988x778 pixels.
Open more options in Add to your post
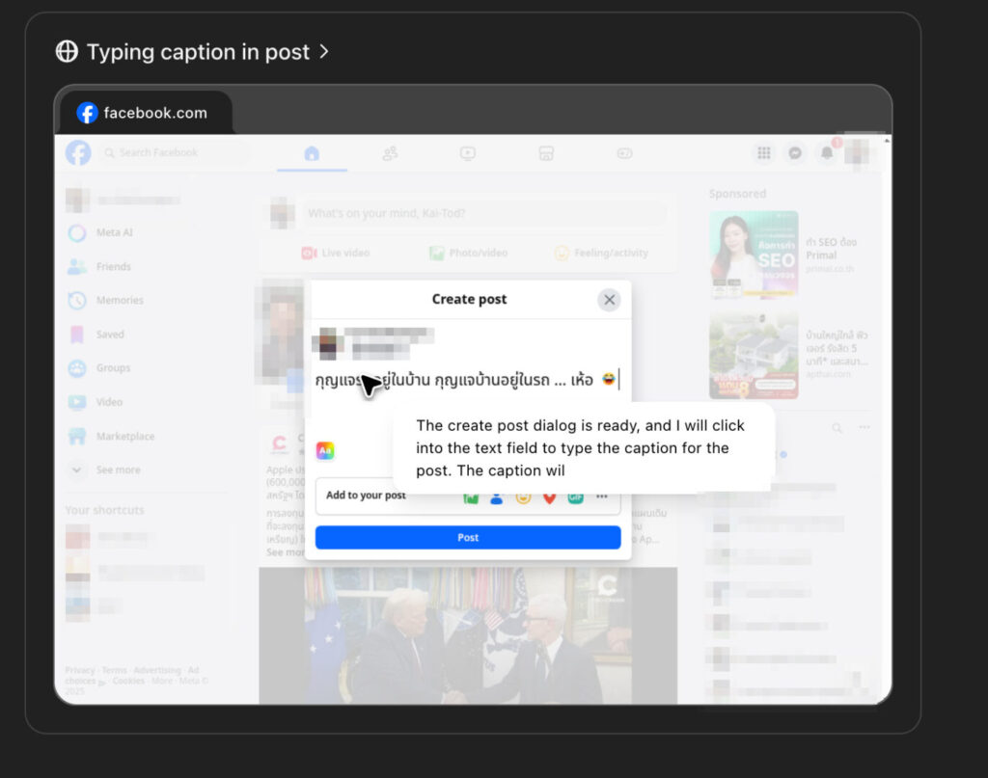[602, 496]
